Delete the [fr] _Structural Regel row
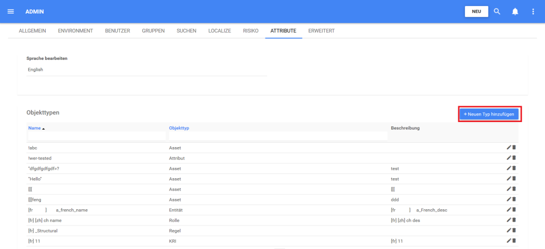The width and height of the screenshot is (545, 249). coord(514,230)
